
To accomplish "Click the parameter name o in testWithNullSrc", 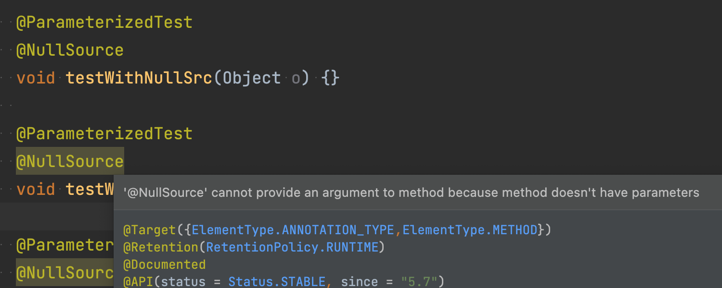I will click(x=296, y=78).
